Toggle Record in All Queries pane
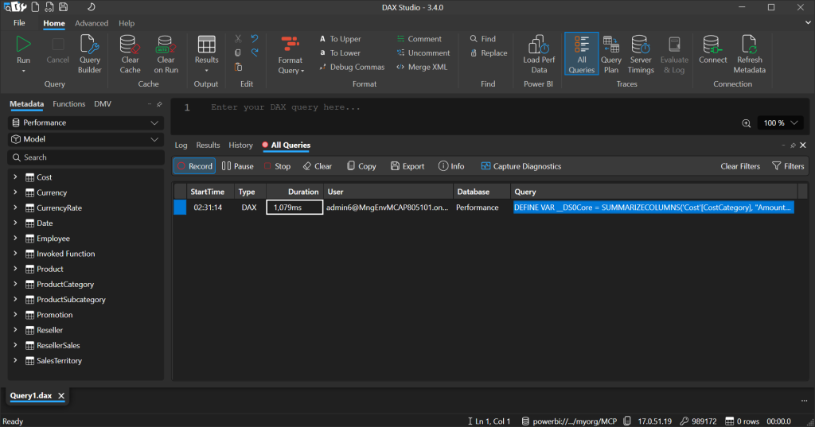The height and width of the screenshot is (427, 815). tap(194, 166)
